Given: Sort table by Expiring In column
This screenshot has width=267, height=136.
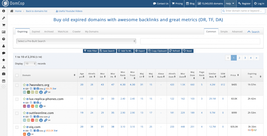Looking at the screenshot, I should [x=252, y=75].
